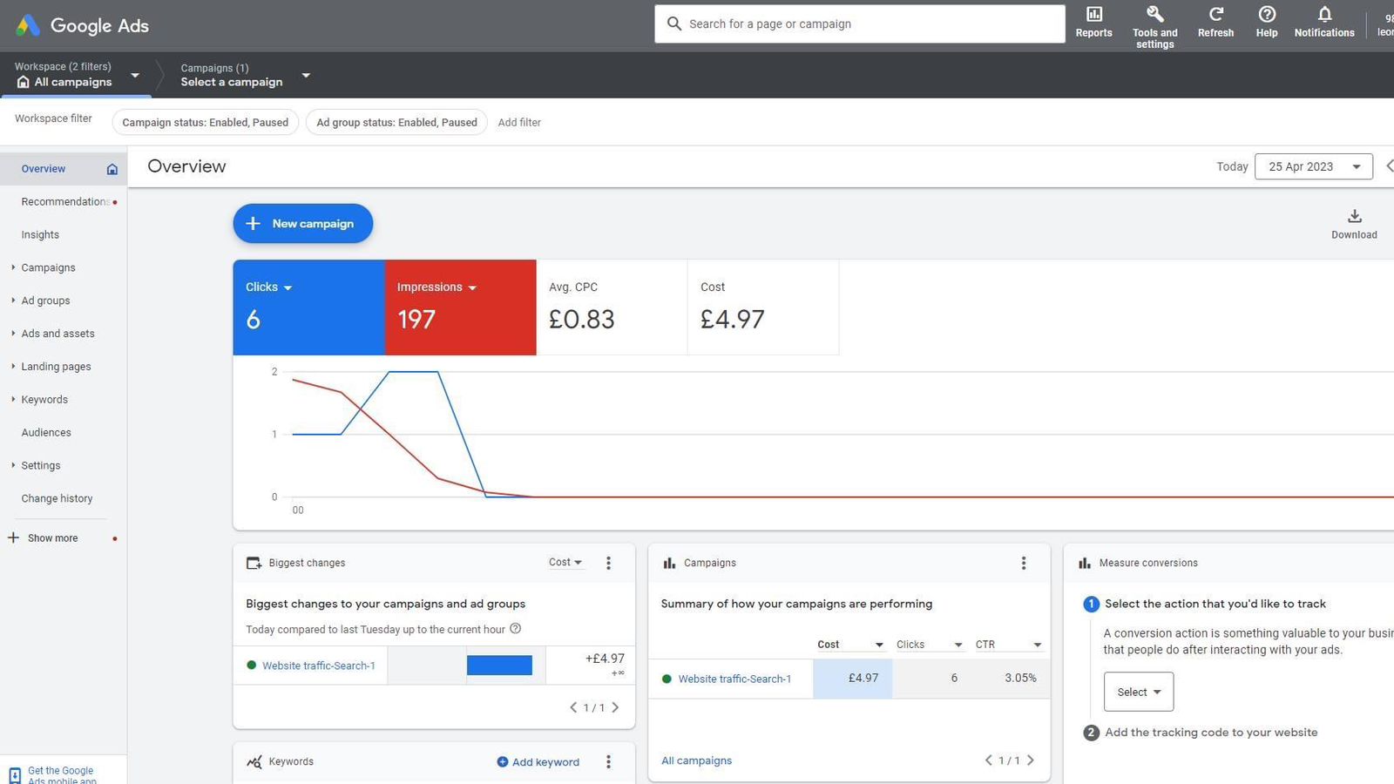Open Recommendations in the side menu
This screenshot has height=784, width=1394.
pyautogui.click(x=64, y=202)
